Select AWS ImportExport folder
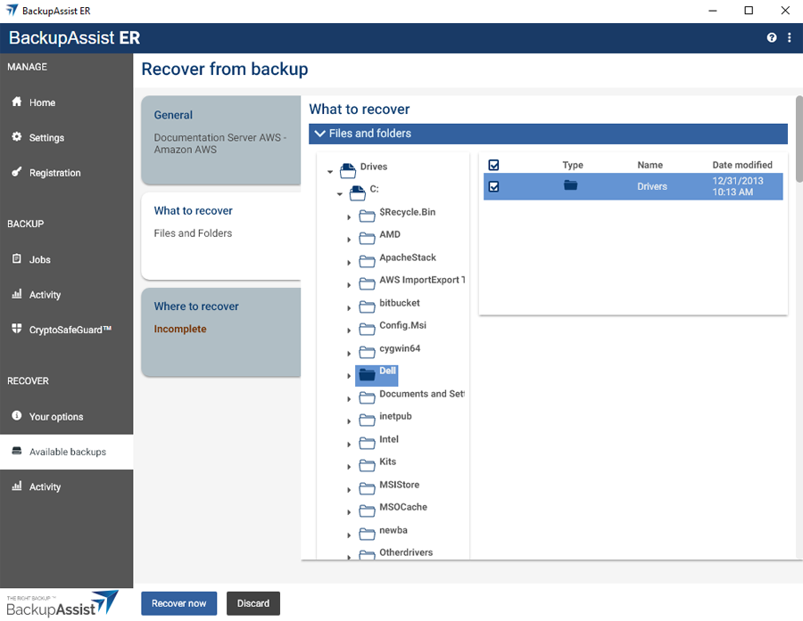803x621 pixels. click(x=422, y=280)
